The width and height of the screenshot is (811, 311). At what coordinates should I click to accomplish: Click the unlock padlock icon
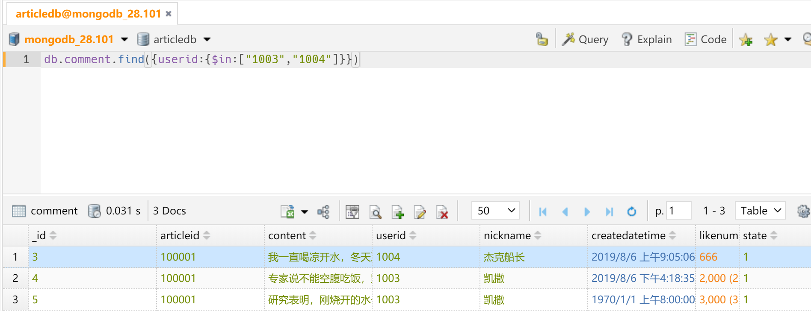click(x=542, y=39)
